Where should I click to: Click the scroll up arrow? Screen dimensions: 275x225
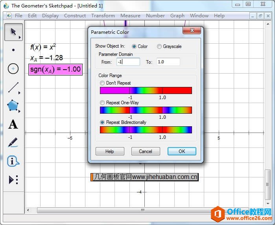pyautogui.click(x=268, y=24)
